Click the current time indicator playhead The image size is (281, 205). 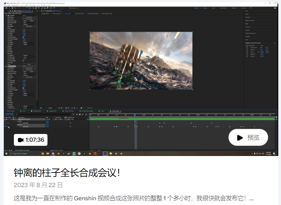click(x=135, y=115)
